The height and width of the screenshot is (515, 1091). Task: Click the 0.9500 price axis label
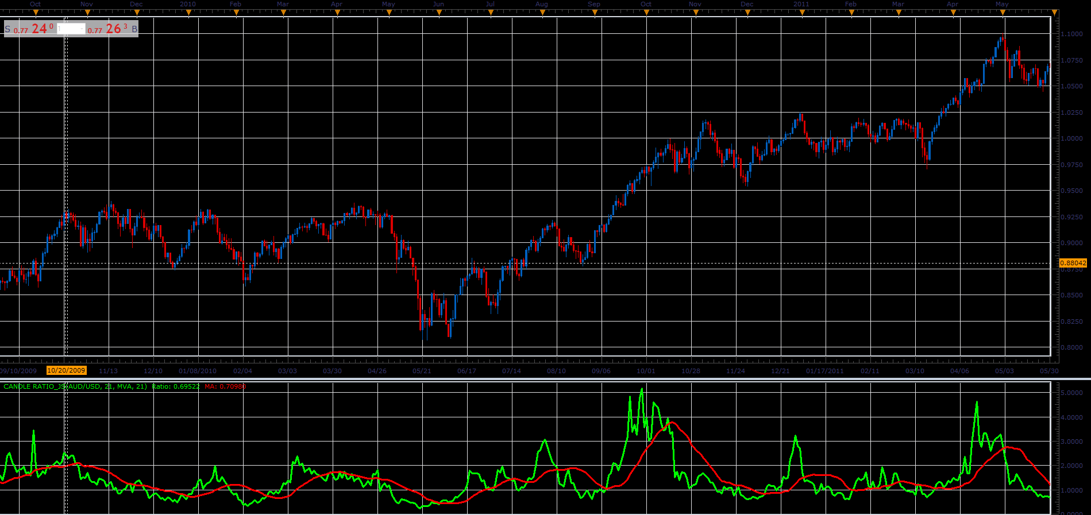click(1072, 191)
